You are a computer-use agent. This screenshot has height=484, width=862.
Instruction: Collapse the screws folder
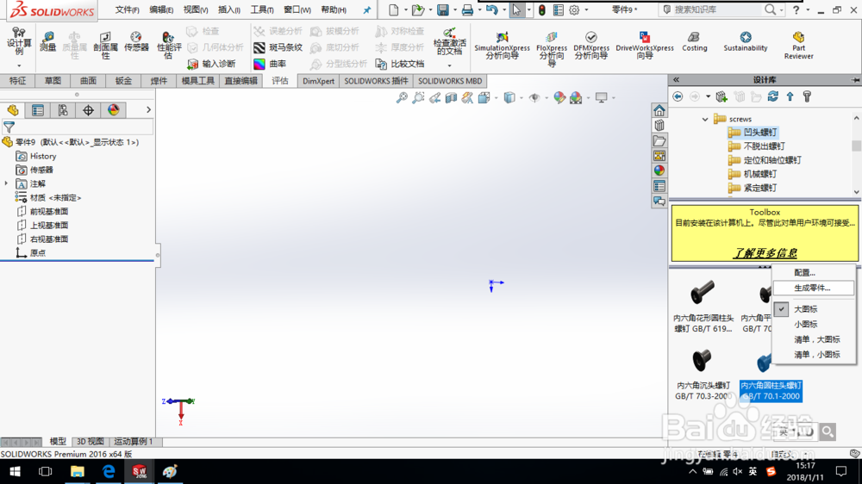tap(705, 119)
